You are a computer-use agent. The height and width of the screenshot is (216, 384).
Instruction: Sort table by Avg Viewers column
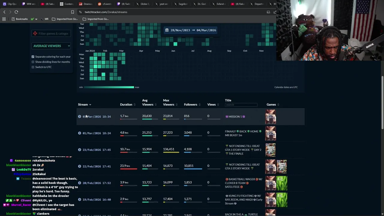[x=149, y=102]
